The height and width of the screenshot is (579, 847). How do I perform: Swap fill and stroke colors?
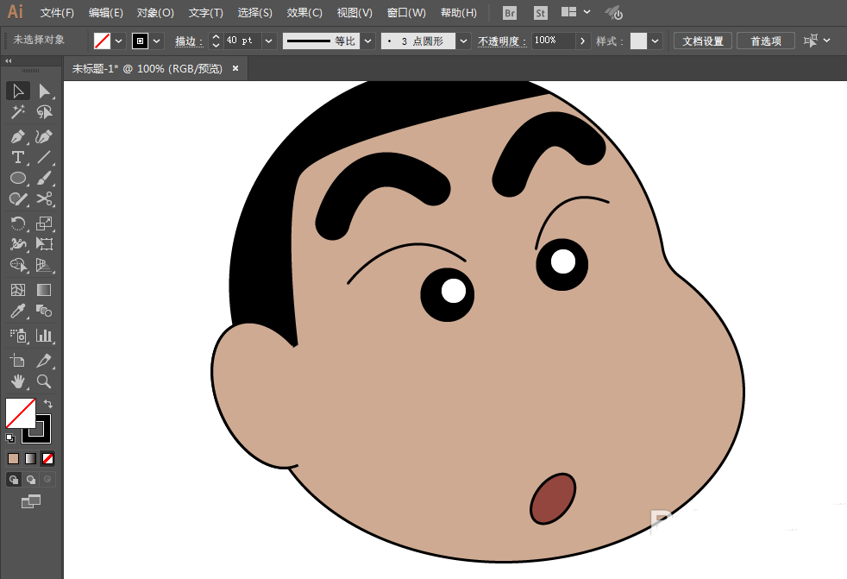tap(48, 403)
